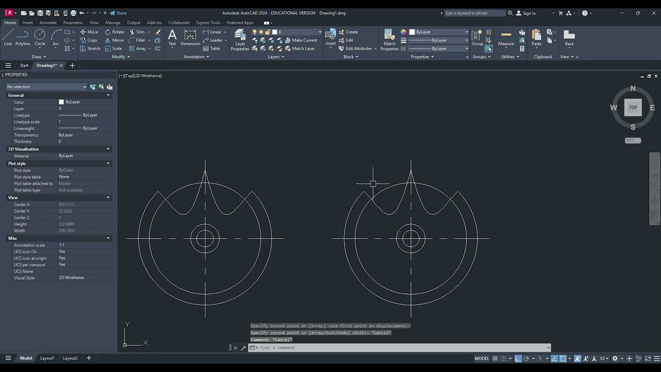Collapse the Plot style section
This screenshot has height=372, width=661.
tap(108, 163)
